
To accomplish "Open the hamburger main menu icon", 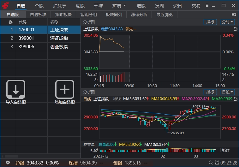I will pos(207,6).
